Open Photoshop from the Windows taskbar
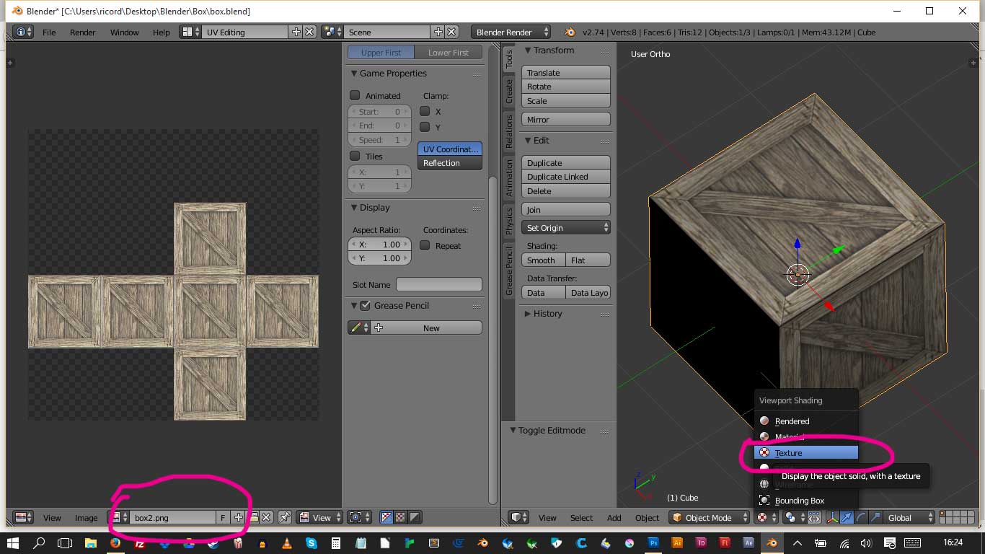This screenshot has height=554, width=985. point(654,542)
